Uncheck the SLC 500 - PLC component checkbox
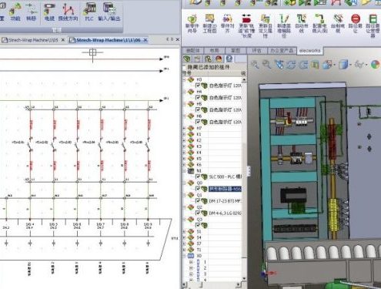 (198, 176)
